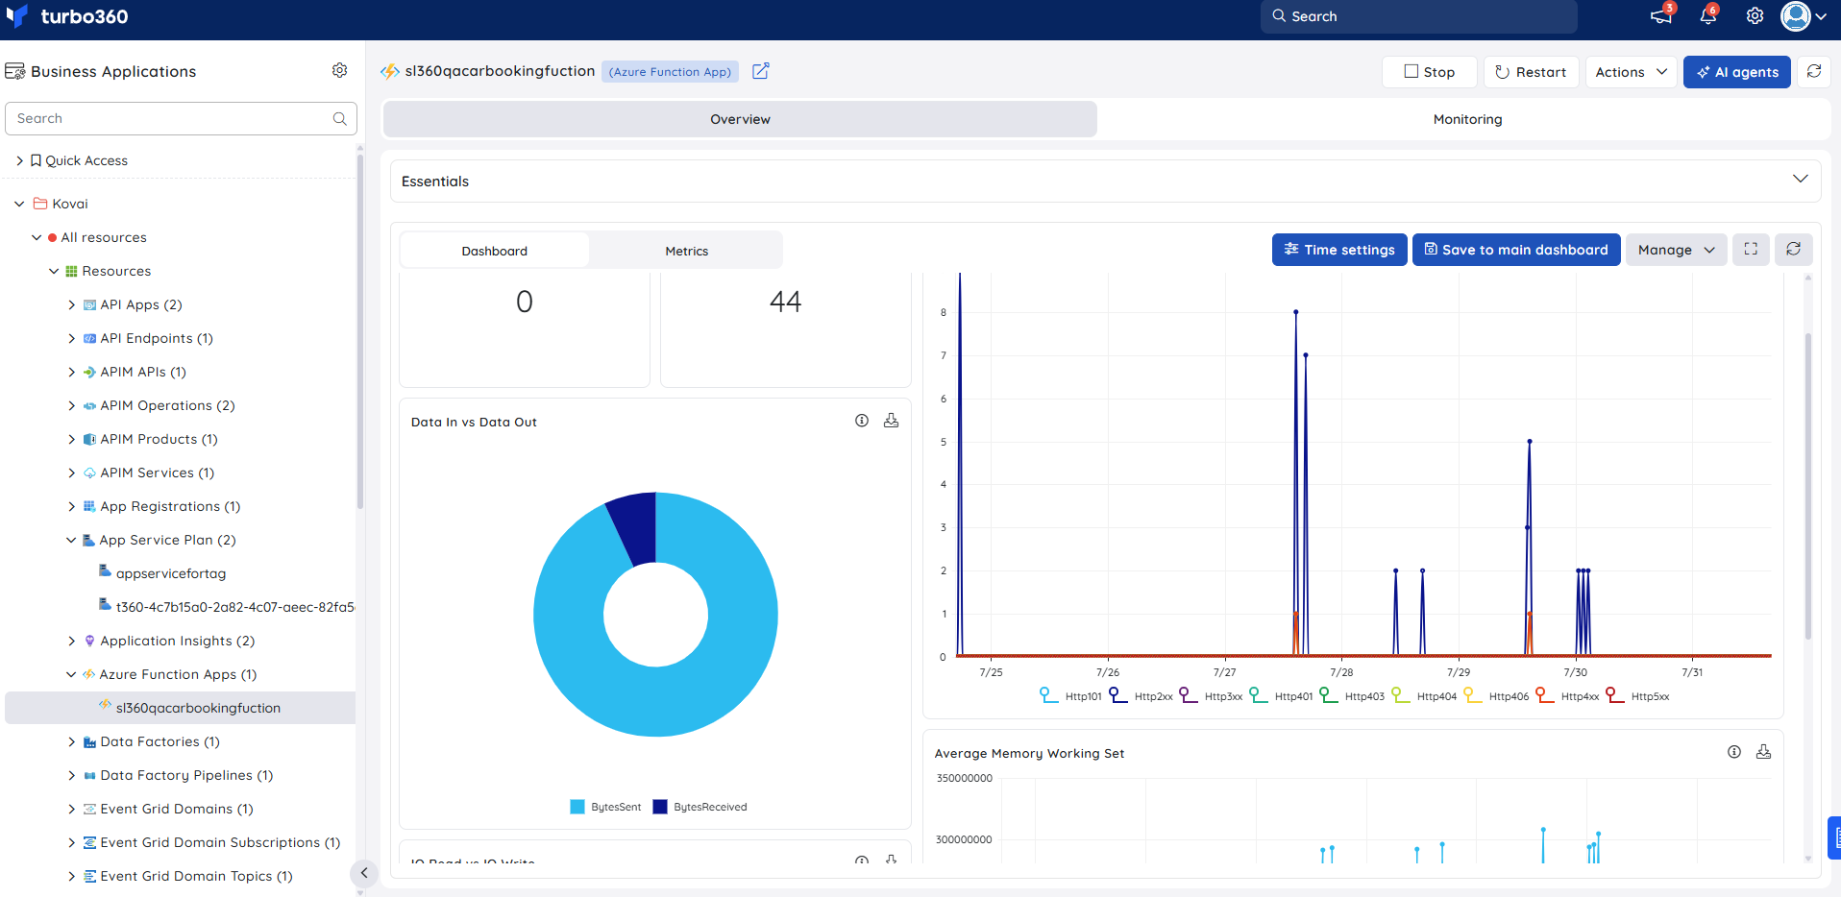Open the notifications bell icon
This screenshot has width=1841, height=897.
click(x=1708, y=16)
